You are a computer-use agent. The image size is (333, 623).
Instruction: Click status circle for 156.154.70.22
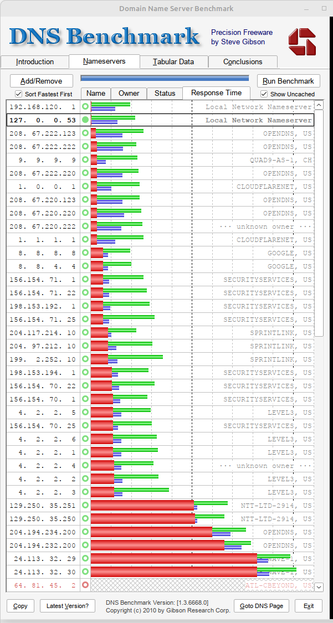pyautogui.click(x=85, y=386)
